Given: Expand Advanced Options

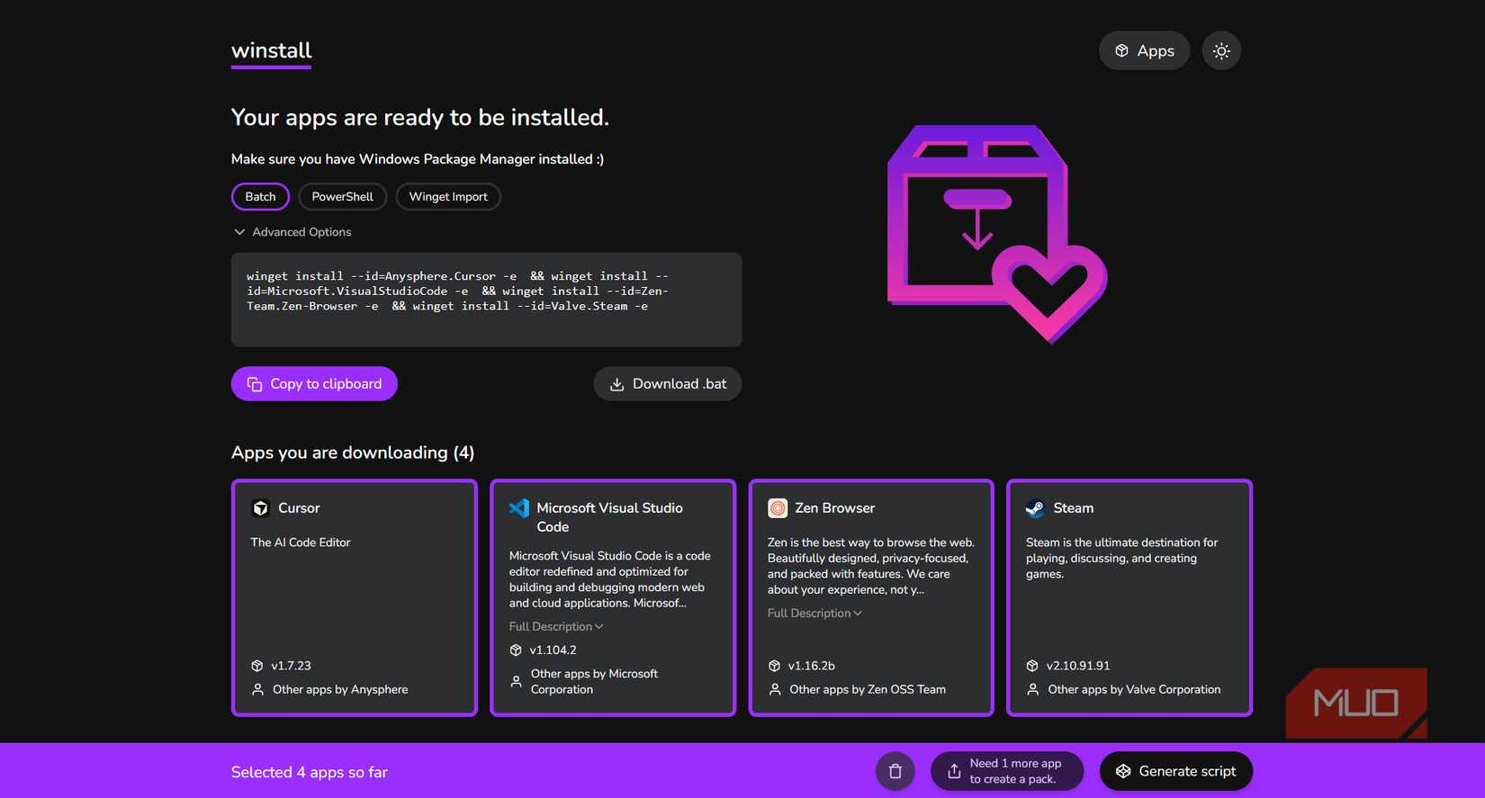Looking at the screenshot, I should [292, 232].
